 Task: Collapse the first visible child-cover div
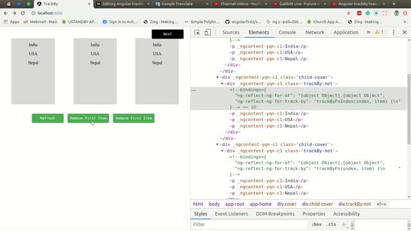pyautogui.click(x=217, y=77)
